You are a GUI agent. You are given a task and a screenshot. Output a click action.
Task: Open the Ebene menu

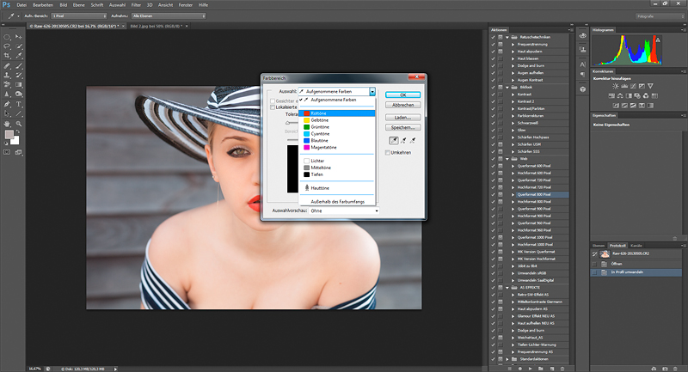click(78, 5)
